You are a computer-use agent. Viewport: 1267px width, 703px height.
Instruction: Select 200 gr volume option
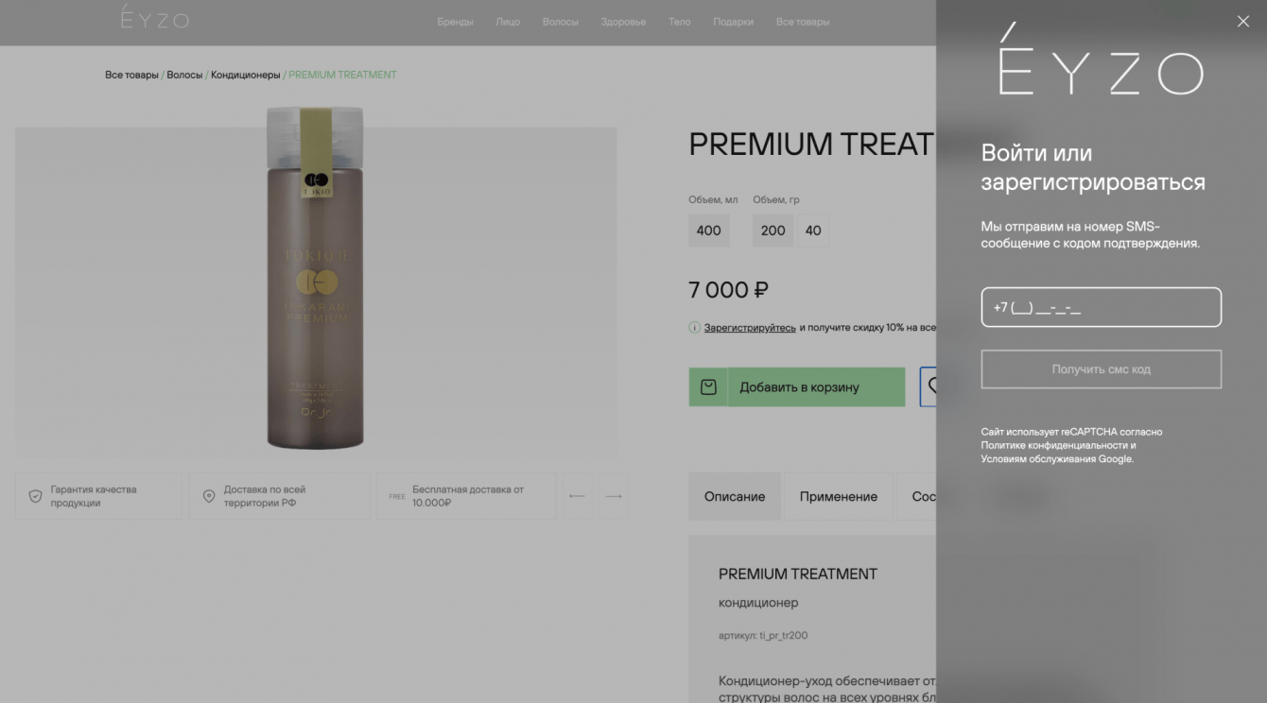click(773, 231)
